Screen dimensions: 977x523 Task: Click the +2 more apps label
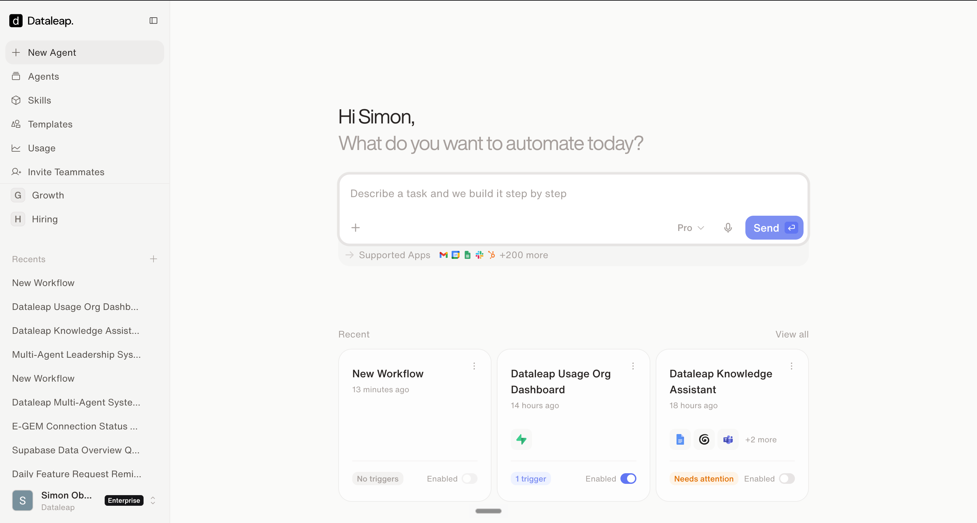(760, 439)
